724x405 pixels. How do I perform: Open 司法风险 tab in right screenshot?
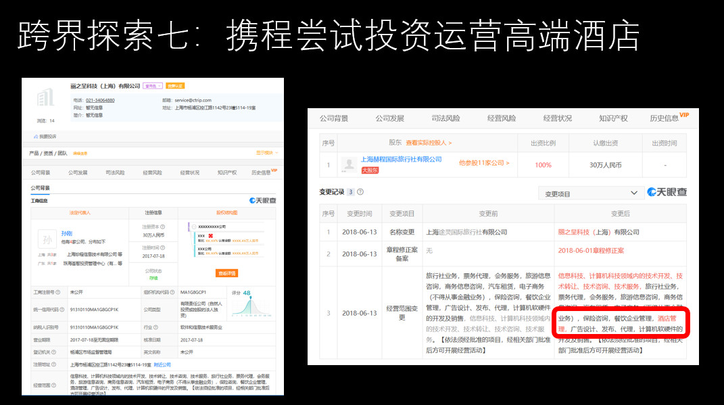point(445,119)
